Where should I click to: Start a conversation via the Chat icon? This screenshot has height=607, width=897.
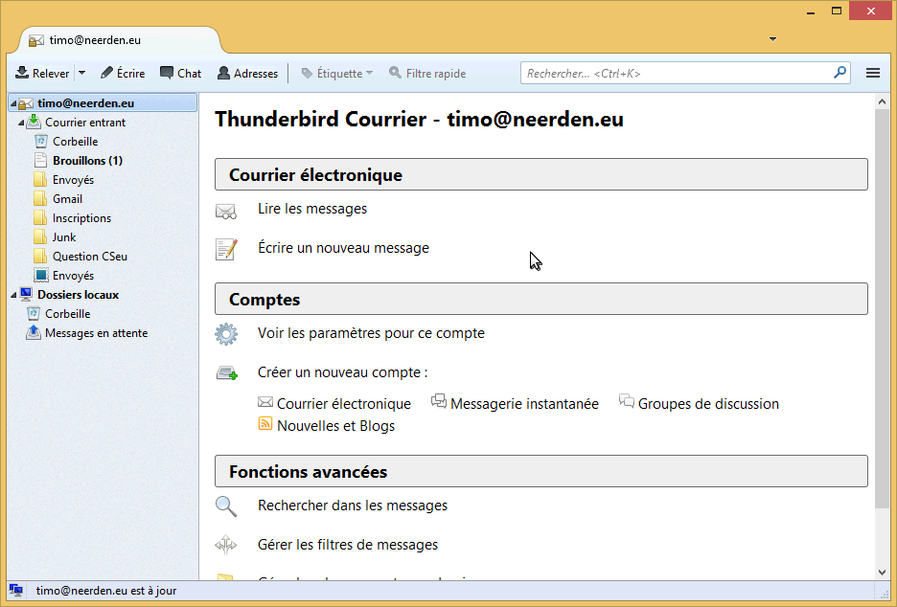tap(166, 73)
